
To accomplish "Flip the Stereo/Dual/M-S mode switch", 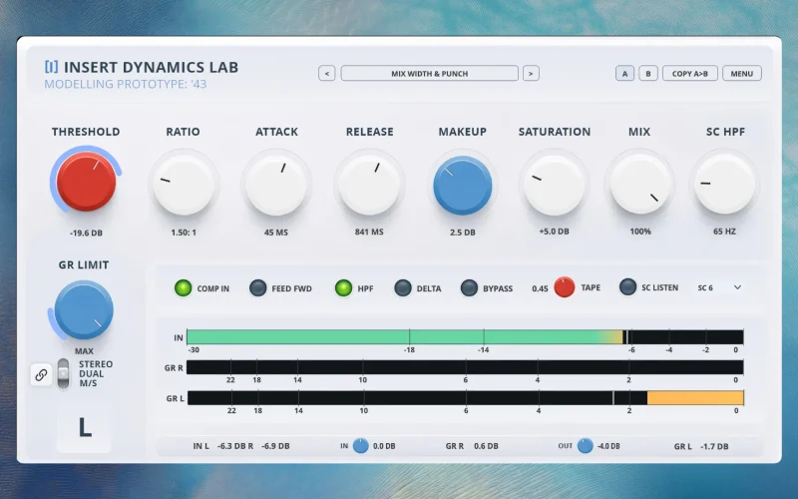I will tap(63, 373).
